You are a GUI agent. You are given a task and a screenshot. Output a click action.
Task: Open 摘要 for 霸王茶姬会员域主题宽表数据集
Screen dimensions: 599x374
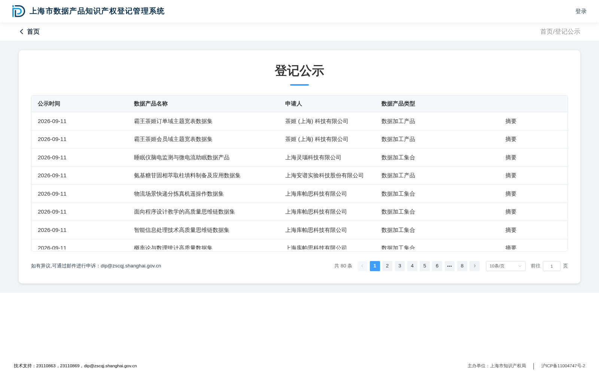(511, 139)
